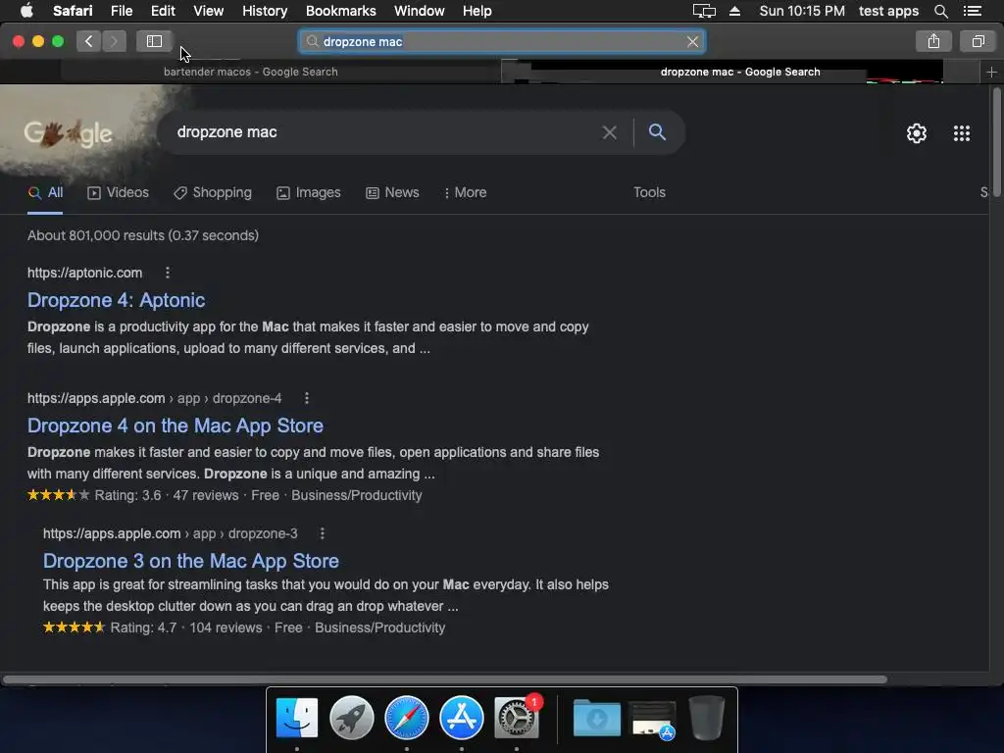Click in the Safari address bar
Viewport: 1004px width, 753px height.
(x=502, y=41)
